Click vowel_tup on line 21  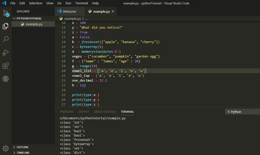81,76
